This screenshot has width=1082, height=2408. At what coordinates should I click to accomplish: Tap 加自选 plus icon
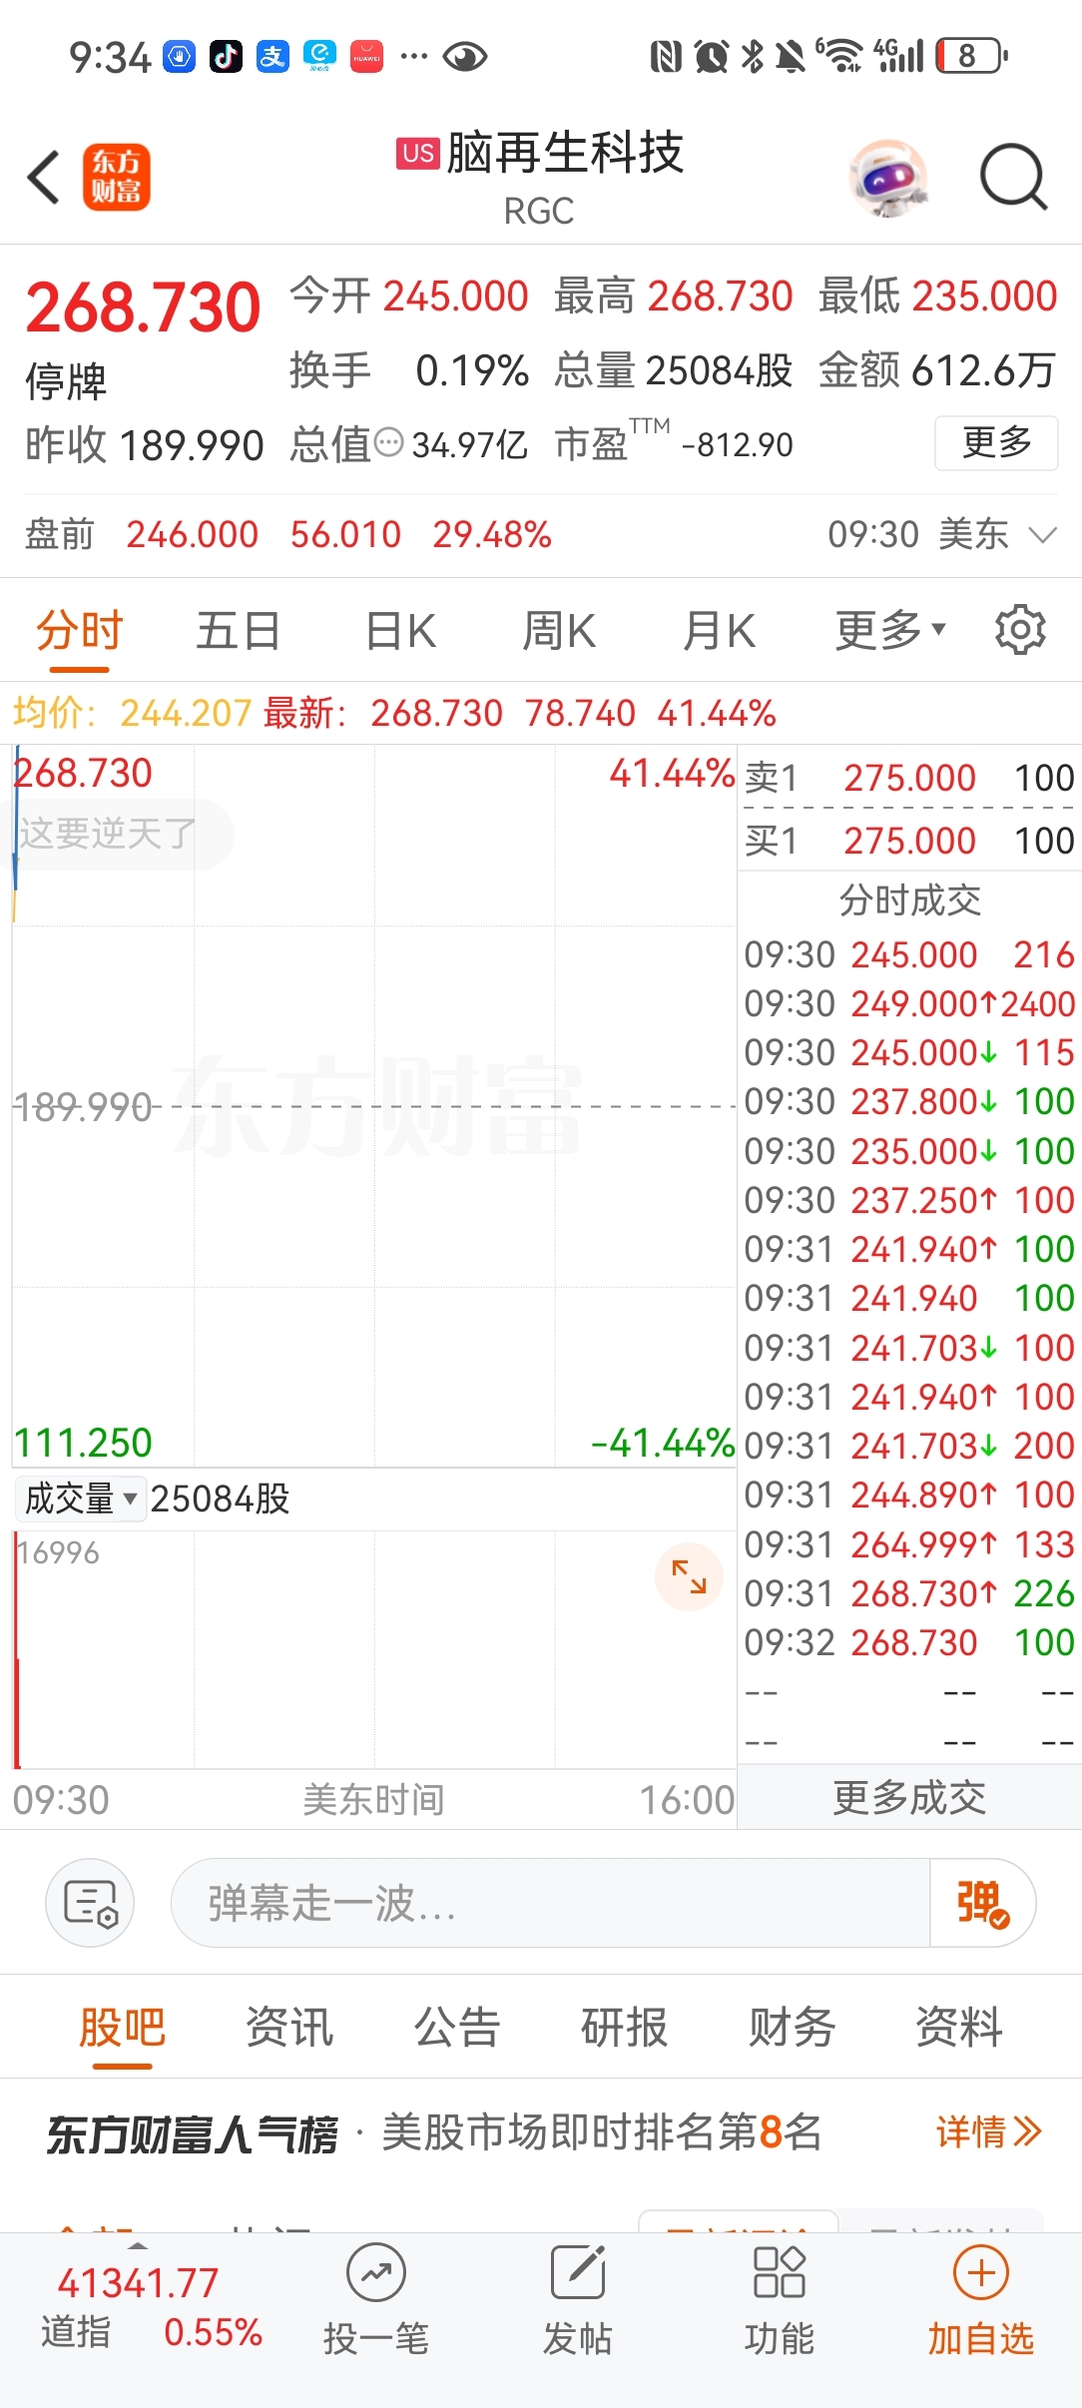coord(981,2273)
